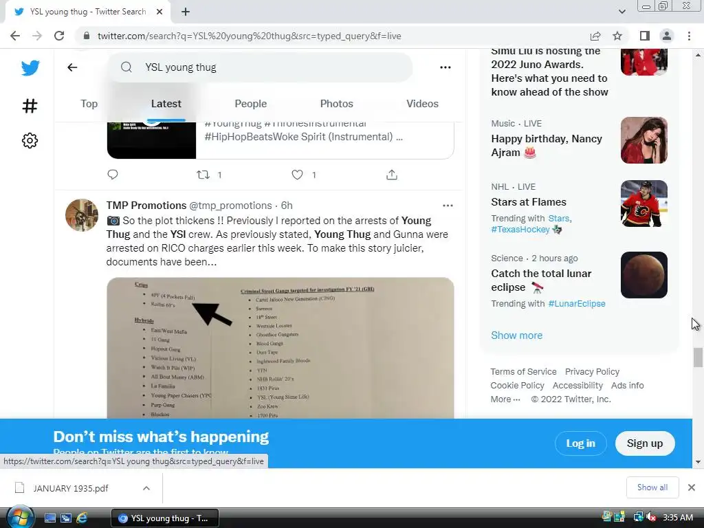Screen dimensions: 704x528
Task: Click the YSL young thug search field
Action: 261,67
